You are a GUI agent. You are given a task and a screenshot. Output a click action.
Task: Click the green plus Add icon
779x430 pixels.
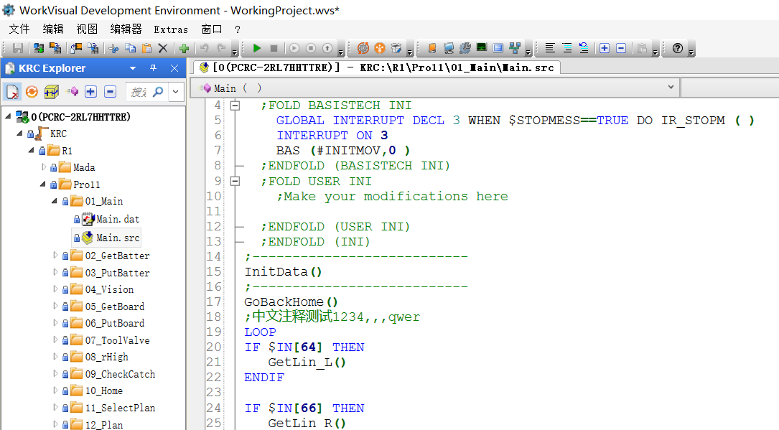185,48
